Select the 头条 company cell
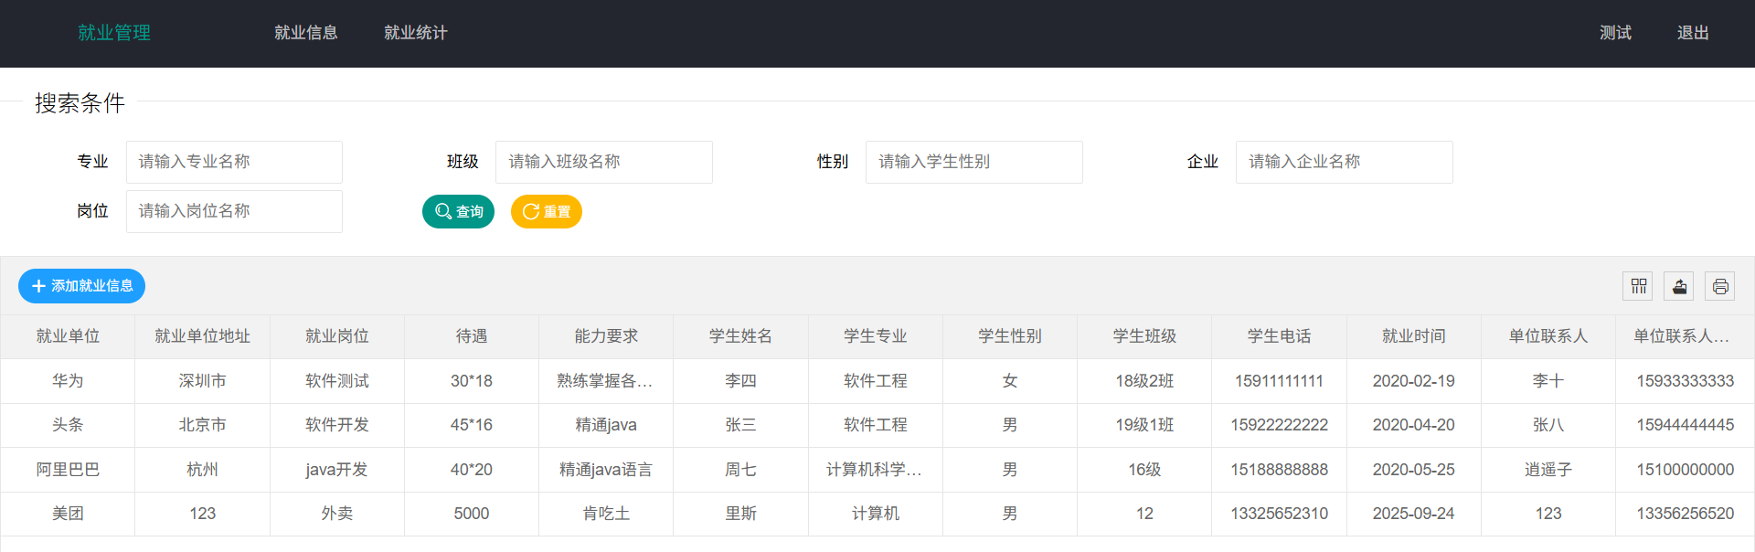This screenshot has width=1755, height=552. [68, 425]
